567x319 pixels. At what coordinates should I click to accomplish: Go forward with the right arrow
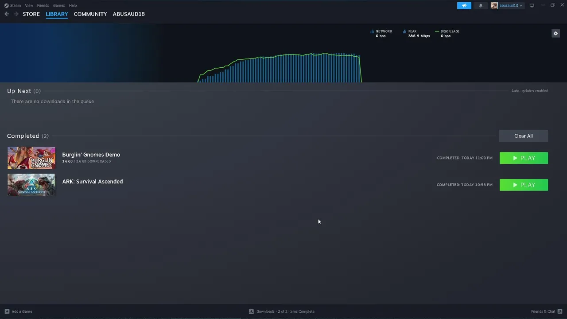(16, 14)
